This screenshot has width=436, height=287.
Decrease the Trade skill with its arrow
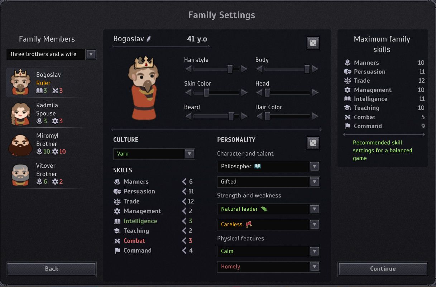[x=184, y=201]
